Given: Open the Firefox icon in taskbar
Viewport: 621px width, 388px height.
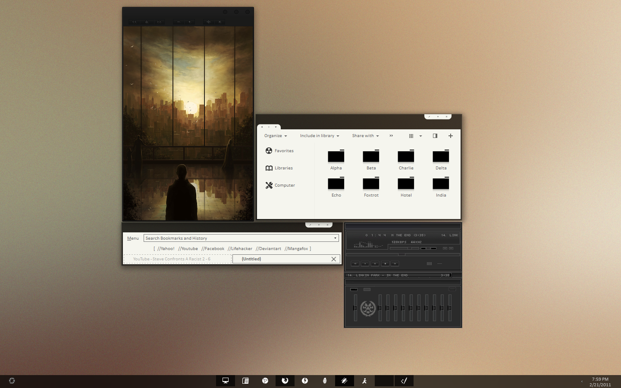Looking at the screenshot, I should [285, 381].
